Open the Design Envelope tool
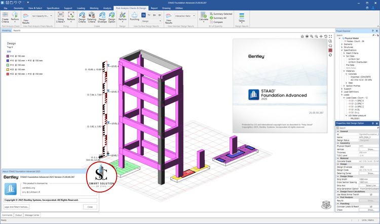 point(102,17)
